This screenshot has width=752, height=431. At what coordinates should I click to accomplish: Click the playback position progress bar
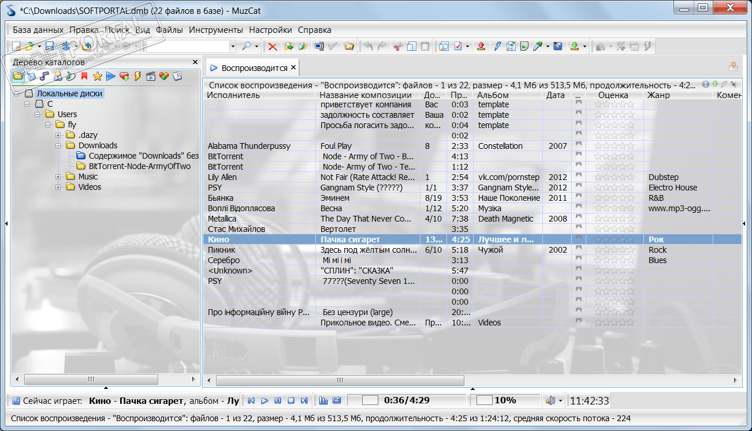(406, 400)
